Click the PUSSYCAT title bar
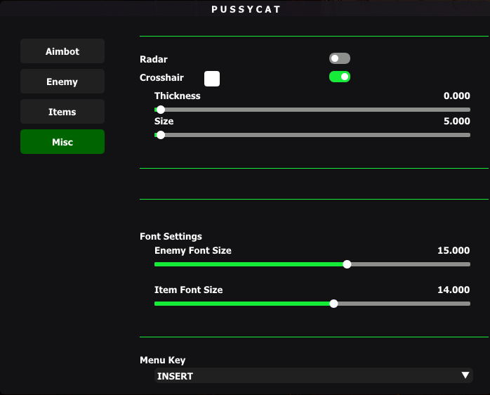 (245, 8)
